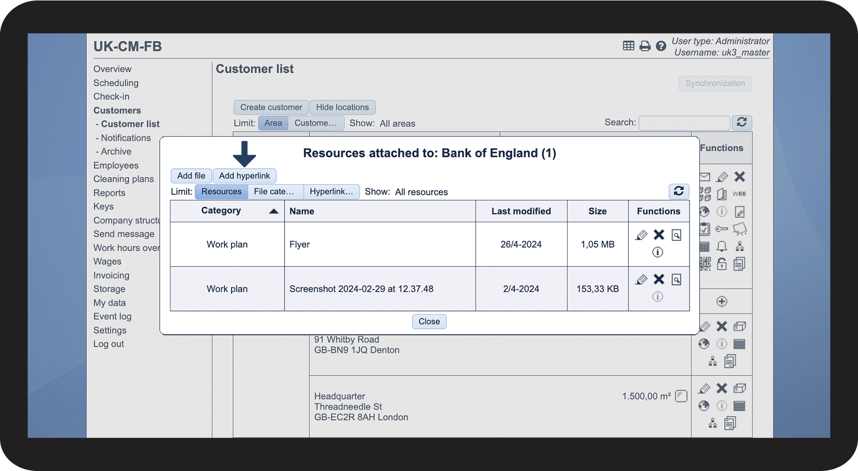Click Log out in the sidebar
Viewport: 858px width, 471px height.
coord(108,344)
